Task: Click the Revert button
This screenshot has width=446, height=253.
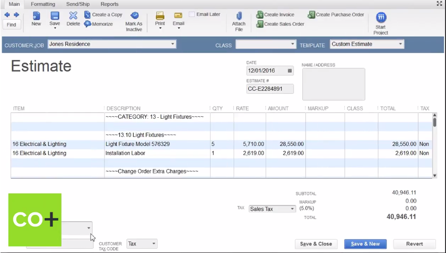Action: [x=414, y=244]
